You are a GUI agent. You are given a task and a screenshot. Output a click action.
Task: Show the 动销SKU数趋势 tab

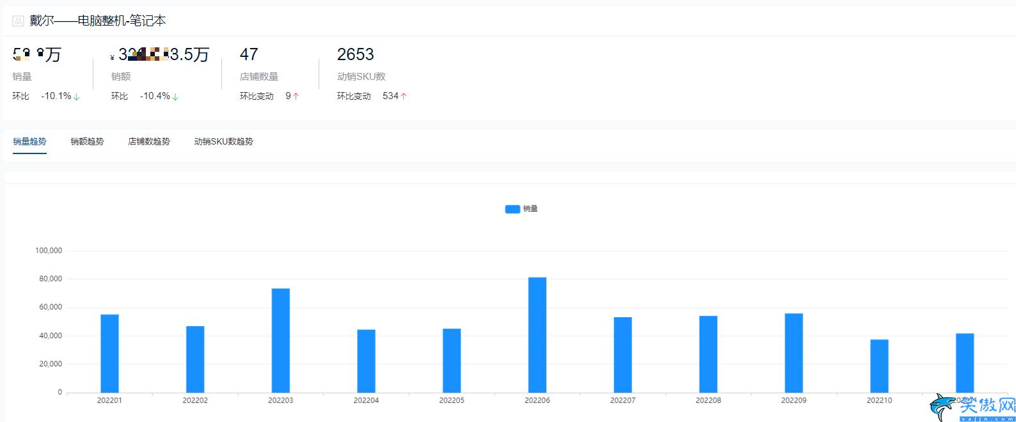[224, 141]
